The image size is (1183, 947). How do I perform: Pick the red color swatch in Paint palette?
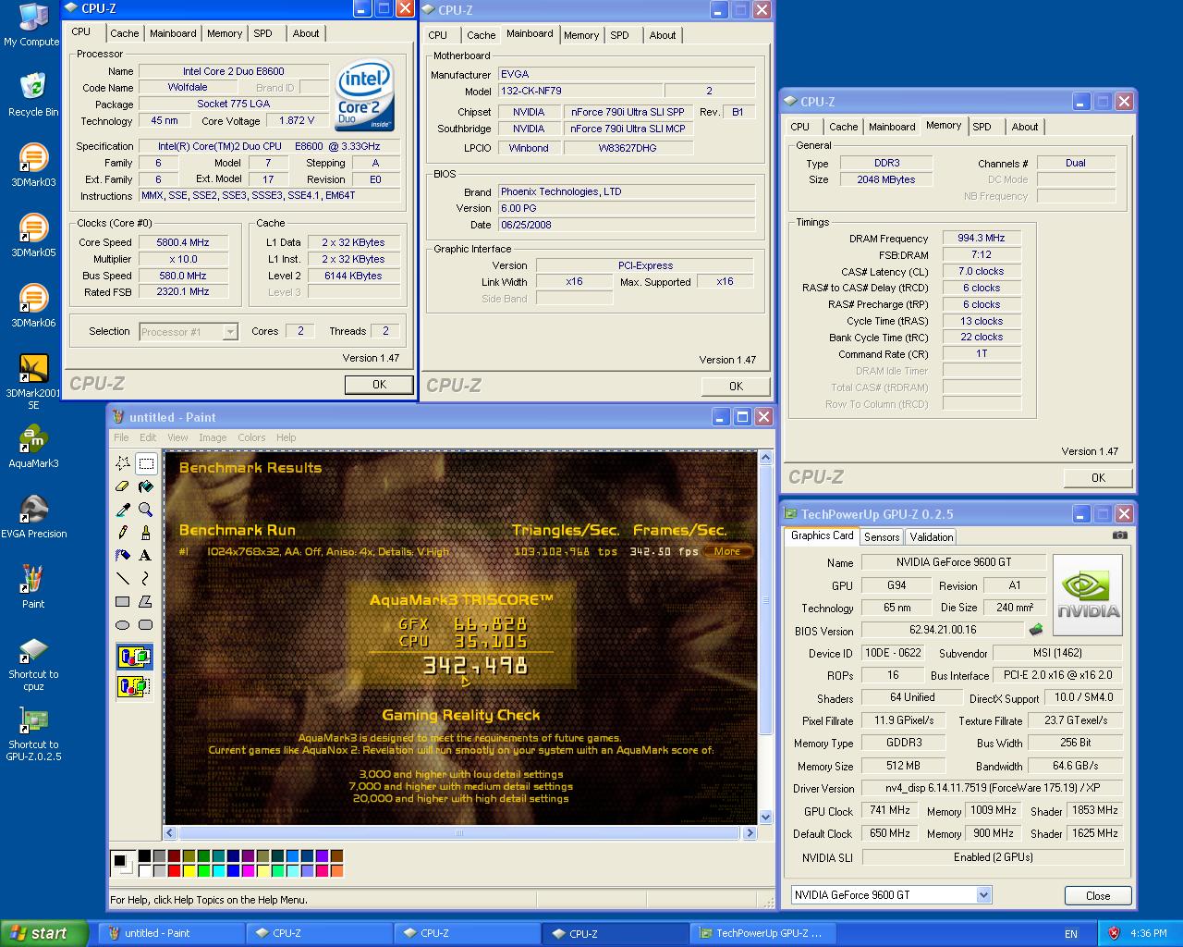coord(174,870)
